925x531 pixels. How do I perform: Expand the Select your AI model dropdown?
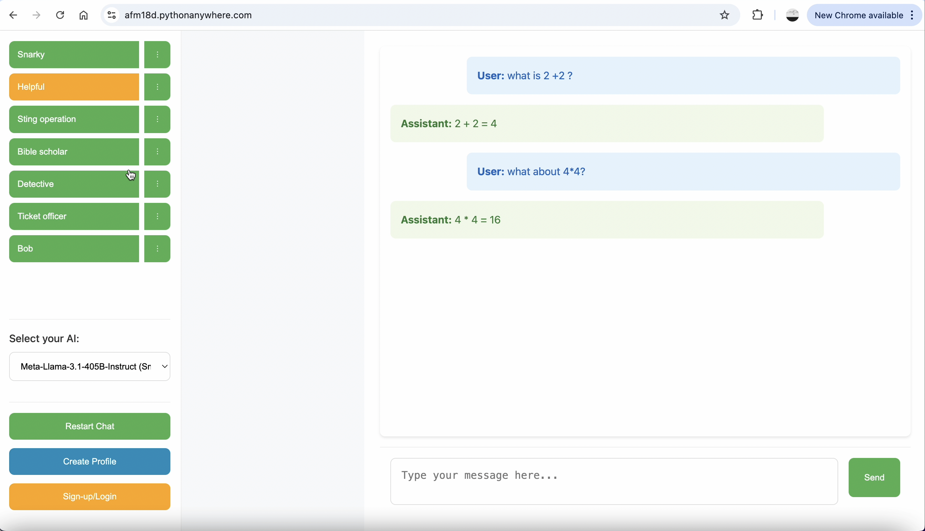90,367
